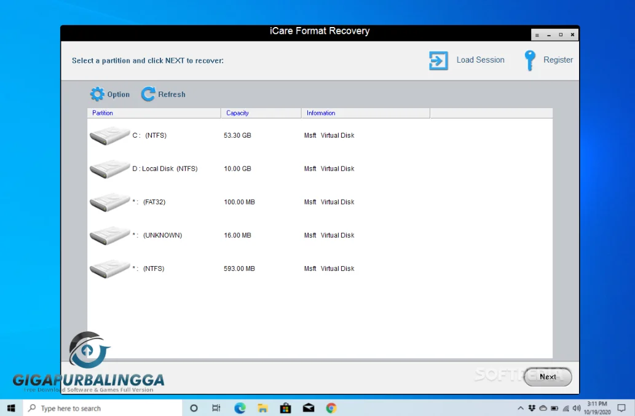Select the 16 MB UNKNOWN partition icon
635x416 pixels.
point(109,235)
